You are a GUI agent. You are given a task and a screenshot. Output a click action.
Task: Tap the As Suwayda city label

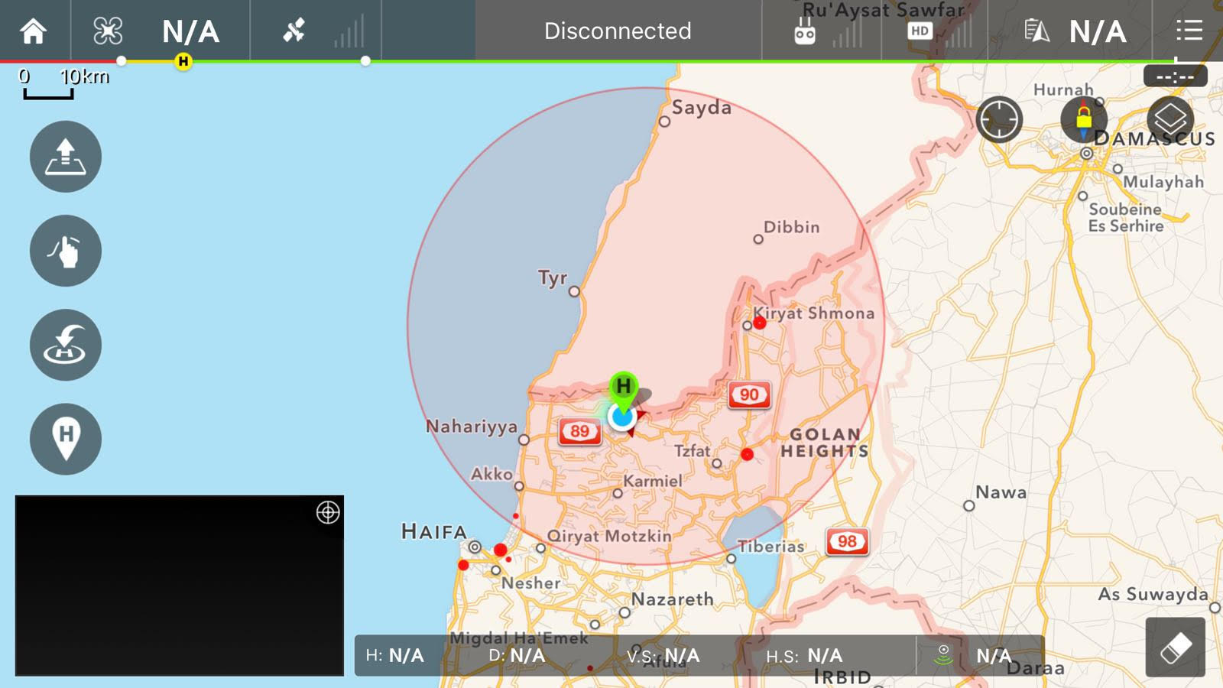(1153, 594)
